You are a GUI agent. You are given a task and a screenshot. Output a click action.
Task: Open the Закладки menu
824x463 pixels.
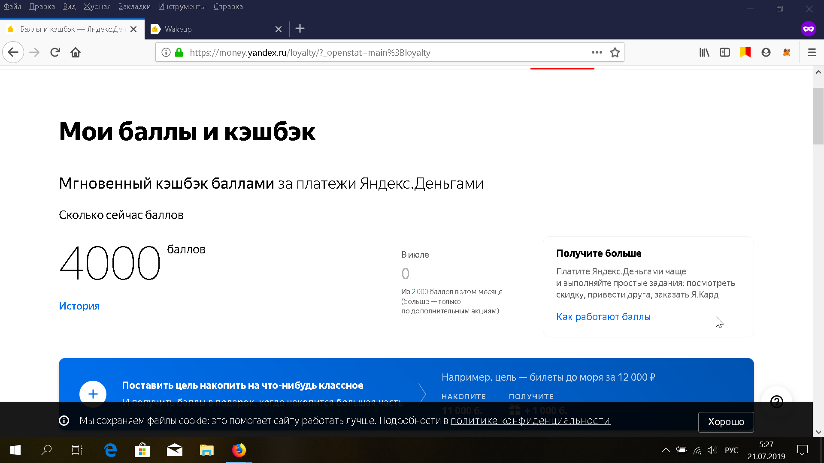click(x=135, y=6)
